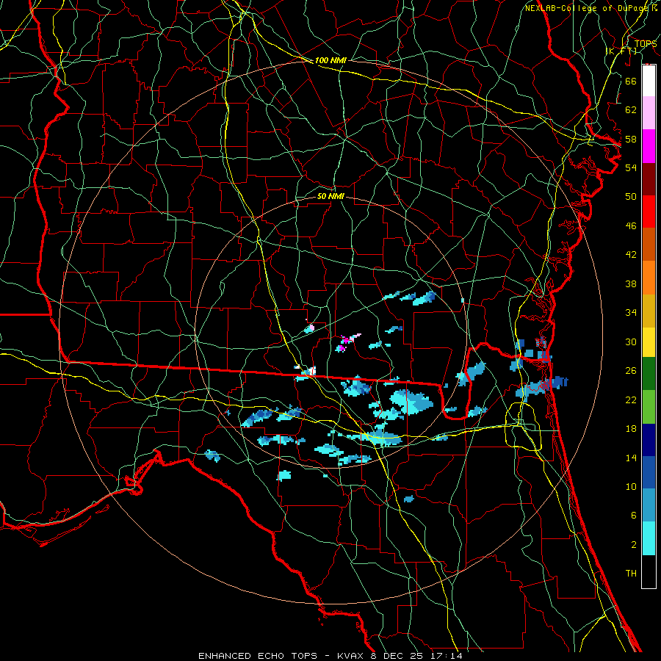Pick the steel light blue legend swatch
Screen dimensions: 661x661
649,505
